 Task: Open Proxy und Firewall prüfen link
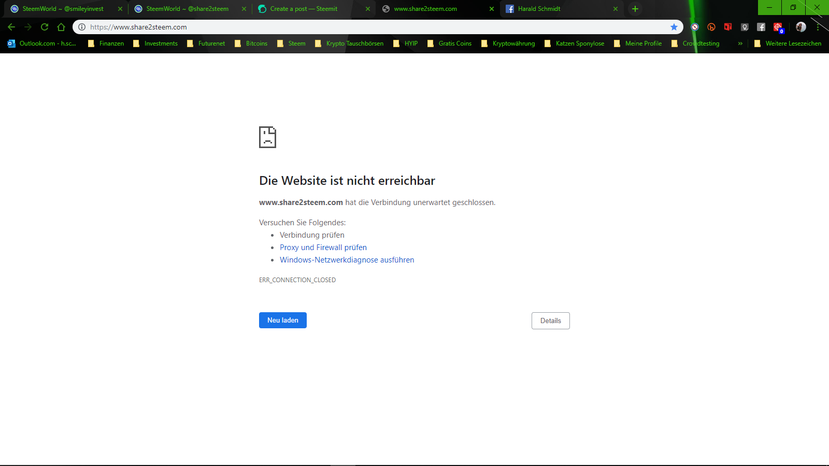click(x=323, y=247)
